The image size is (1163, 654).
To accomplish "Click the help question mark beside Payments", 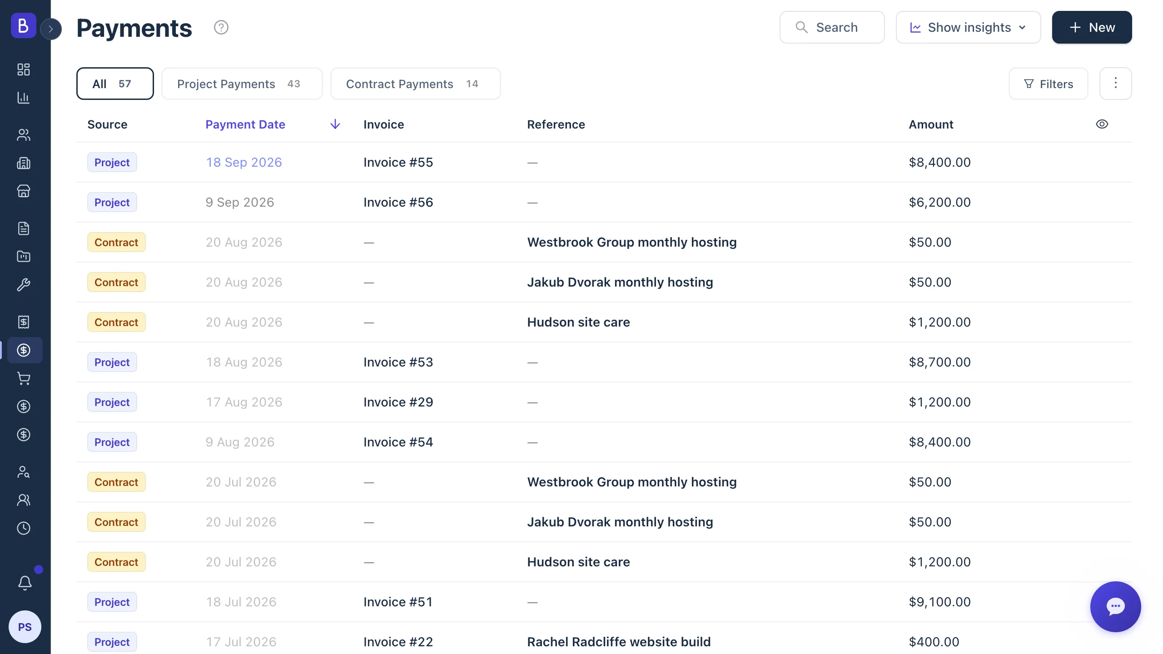I will point(221,28).
